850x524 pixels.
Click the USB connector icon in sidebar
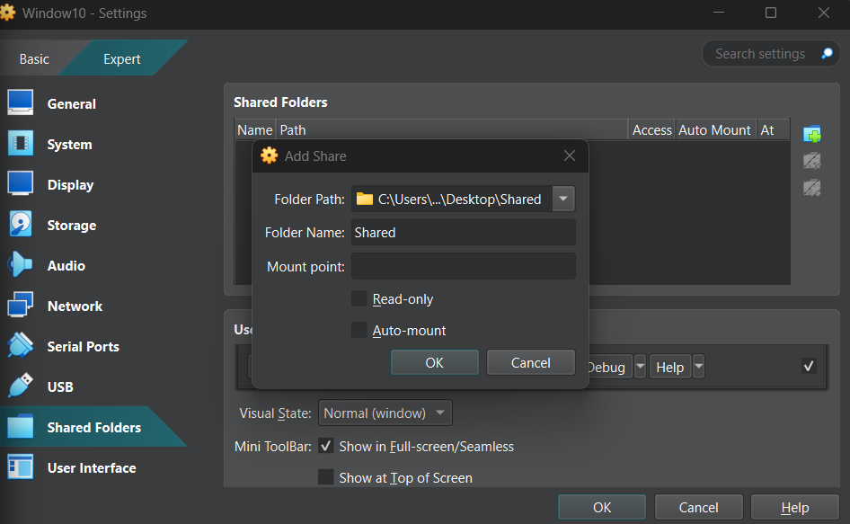21,386
